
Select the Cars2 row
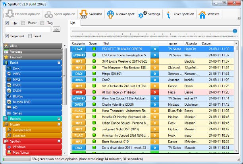152,80
